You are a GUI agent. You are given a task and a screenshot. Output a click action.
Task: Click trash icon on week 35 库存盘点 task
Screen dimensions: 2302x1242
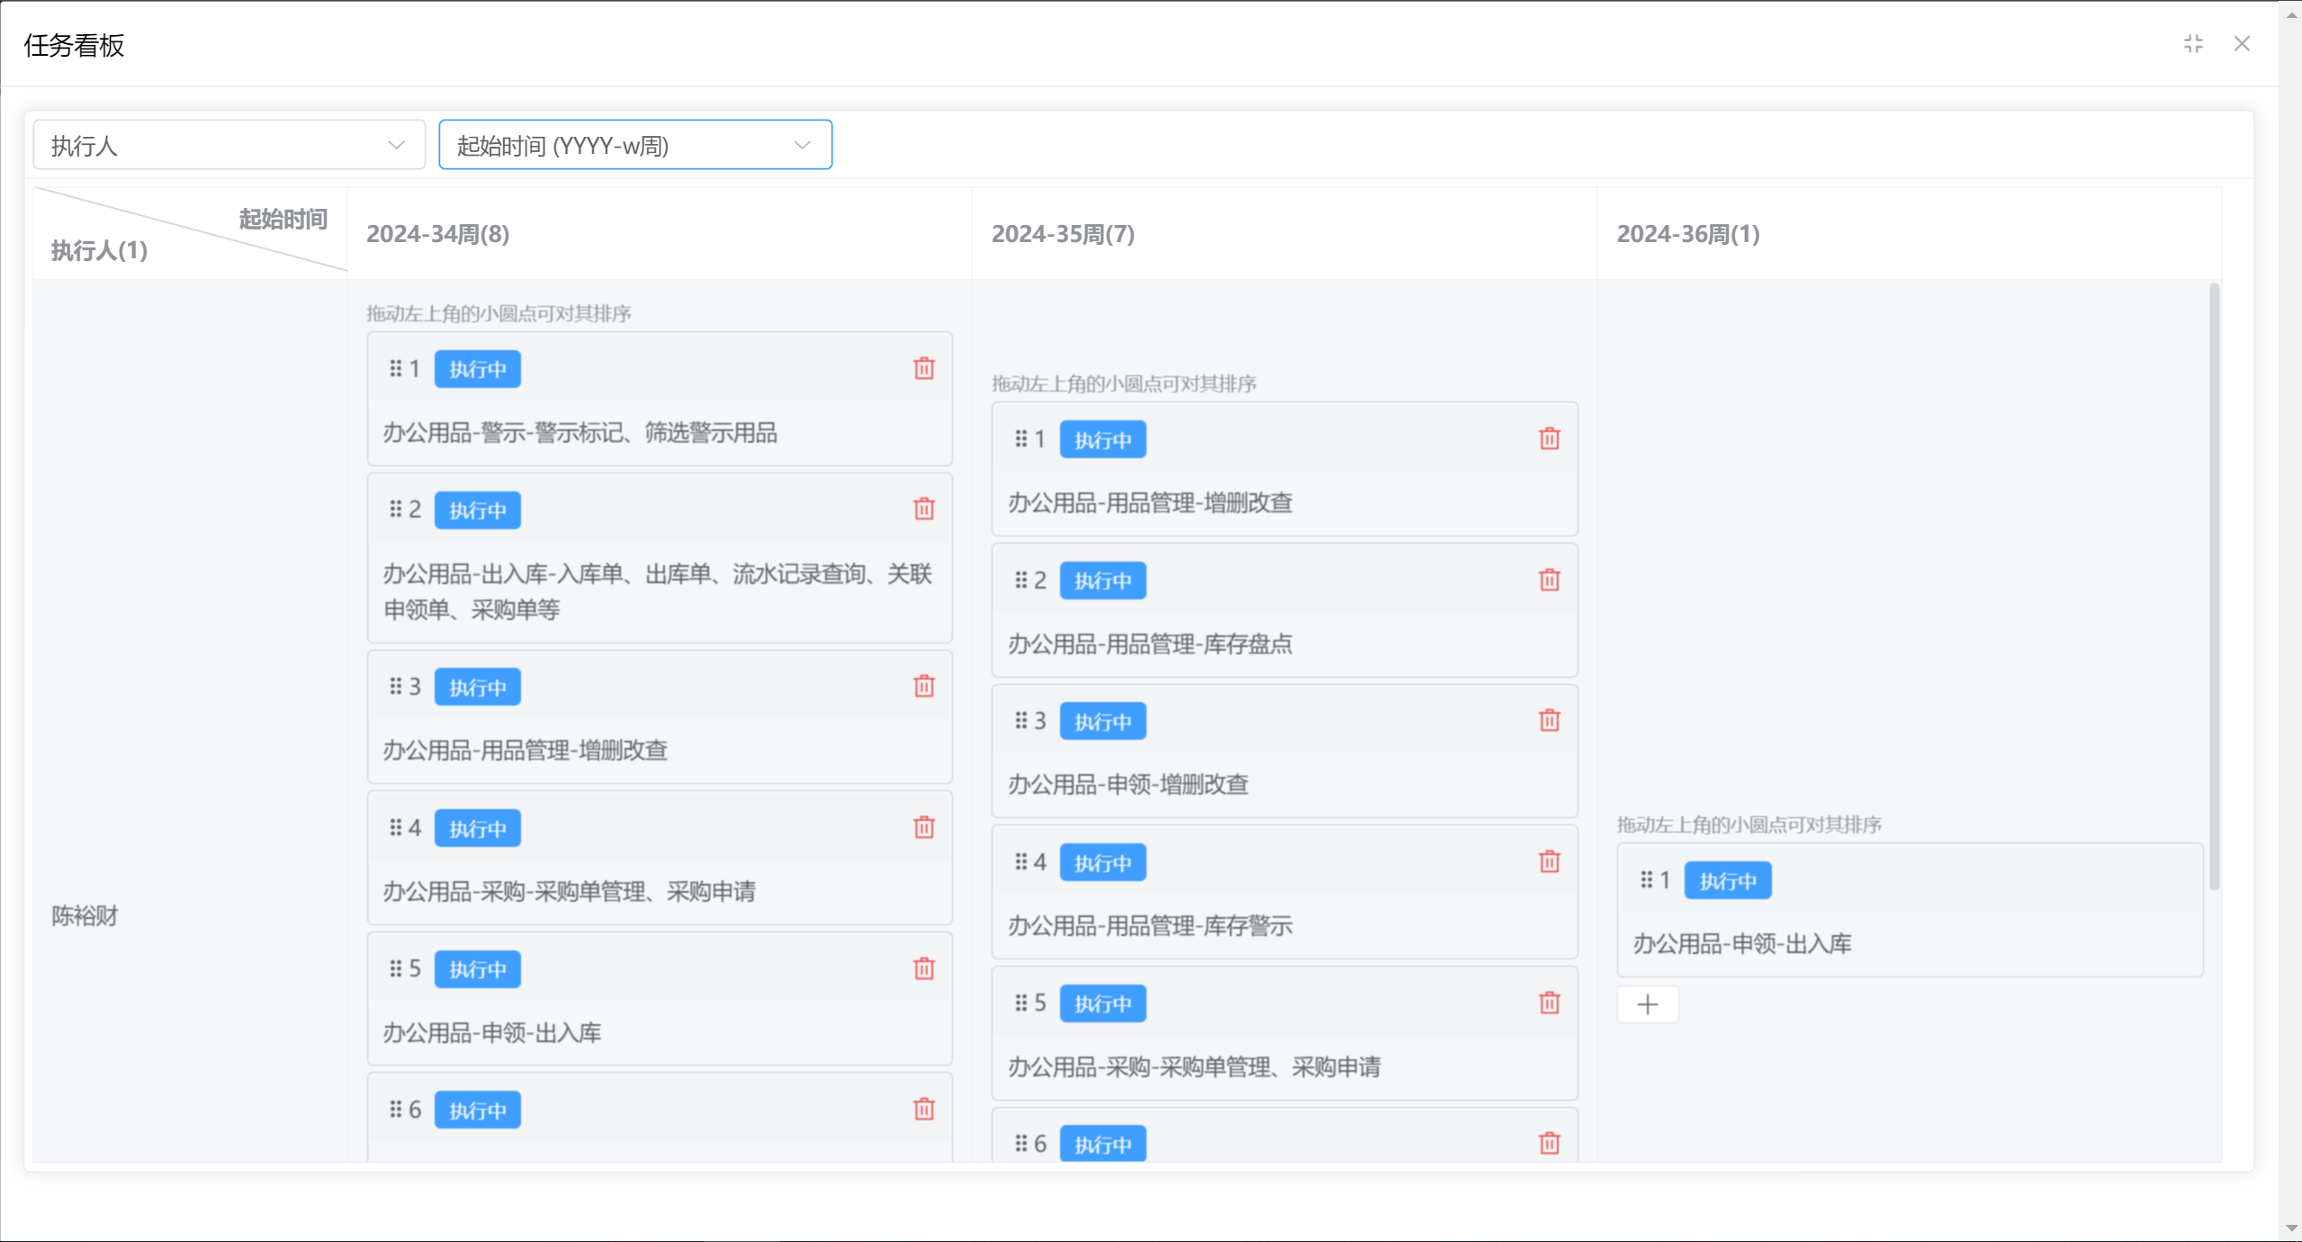point(1549,580)
